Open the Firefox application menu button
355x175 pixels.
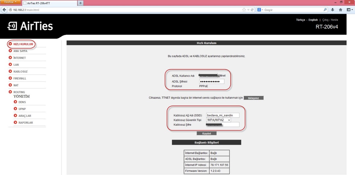click(x=11, y=2)
